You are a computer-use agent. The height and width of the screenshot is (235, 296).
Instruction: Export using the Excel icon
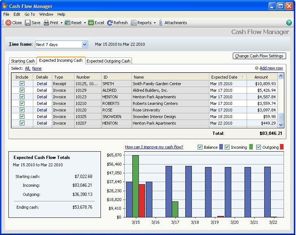pyautogui.click(x=91, y=23)
